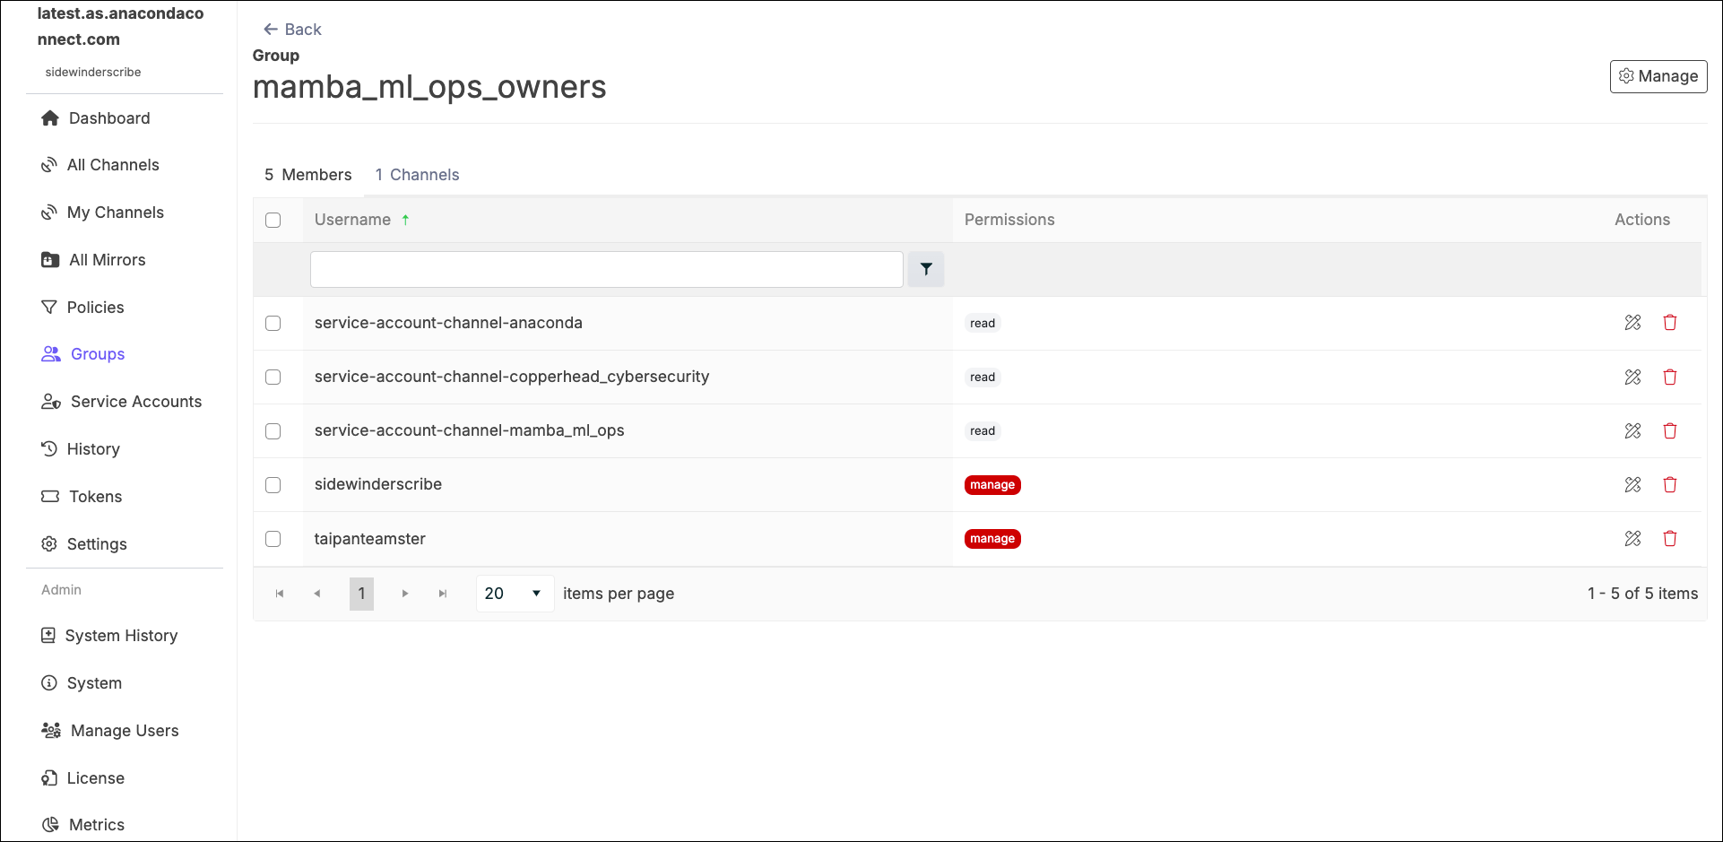
Task: Check the select-all checkbox in the table header
Action: pos(273,221)
